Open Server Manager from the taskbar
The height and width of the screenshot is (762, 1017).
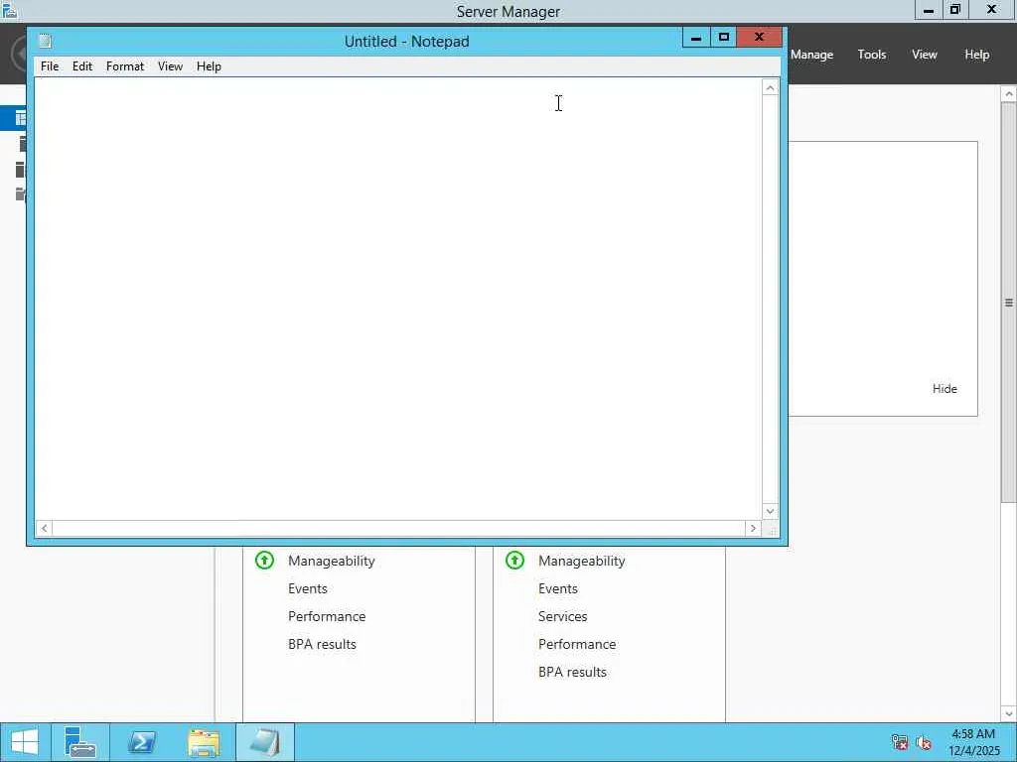tap(80, 742)
